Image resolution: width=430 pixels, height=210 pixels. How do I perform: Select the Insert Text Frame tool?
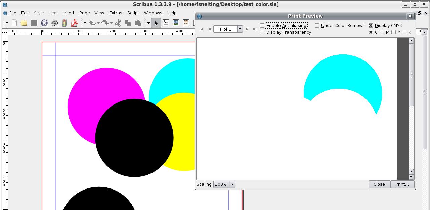[x=166, y=23]
